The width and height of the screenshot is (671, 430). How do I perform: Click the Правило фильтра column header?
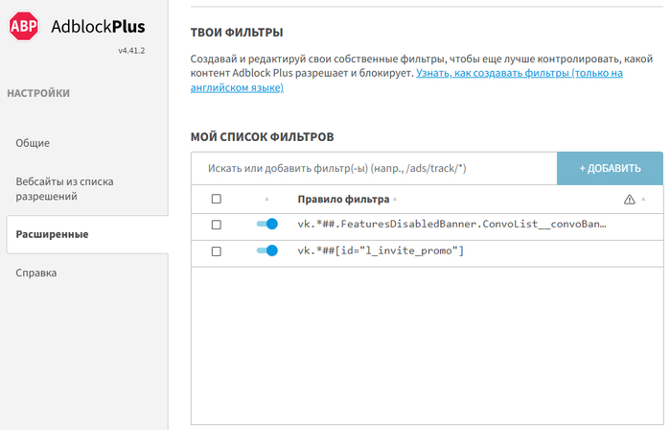pos(343,199)
